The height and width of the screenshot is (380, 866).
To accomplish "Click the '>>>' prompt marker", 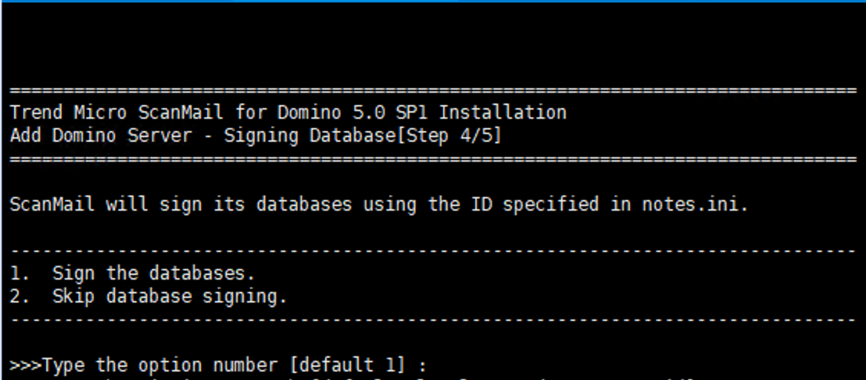I will (x=26, y=365).
